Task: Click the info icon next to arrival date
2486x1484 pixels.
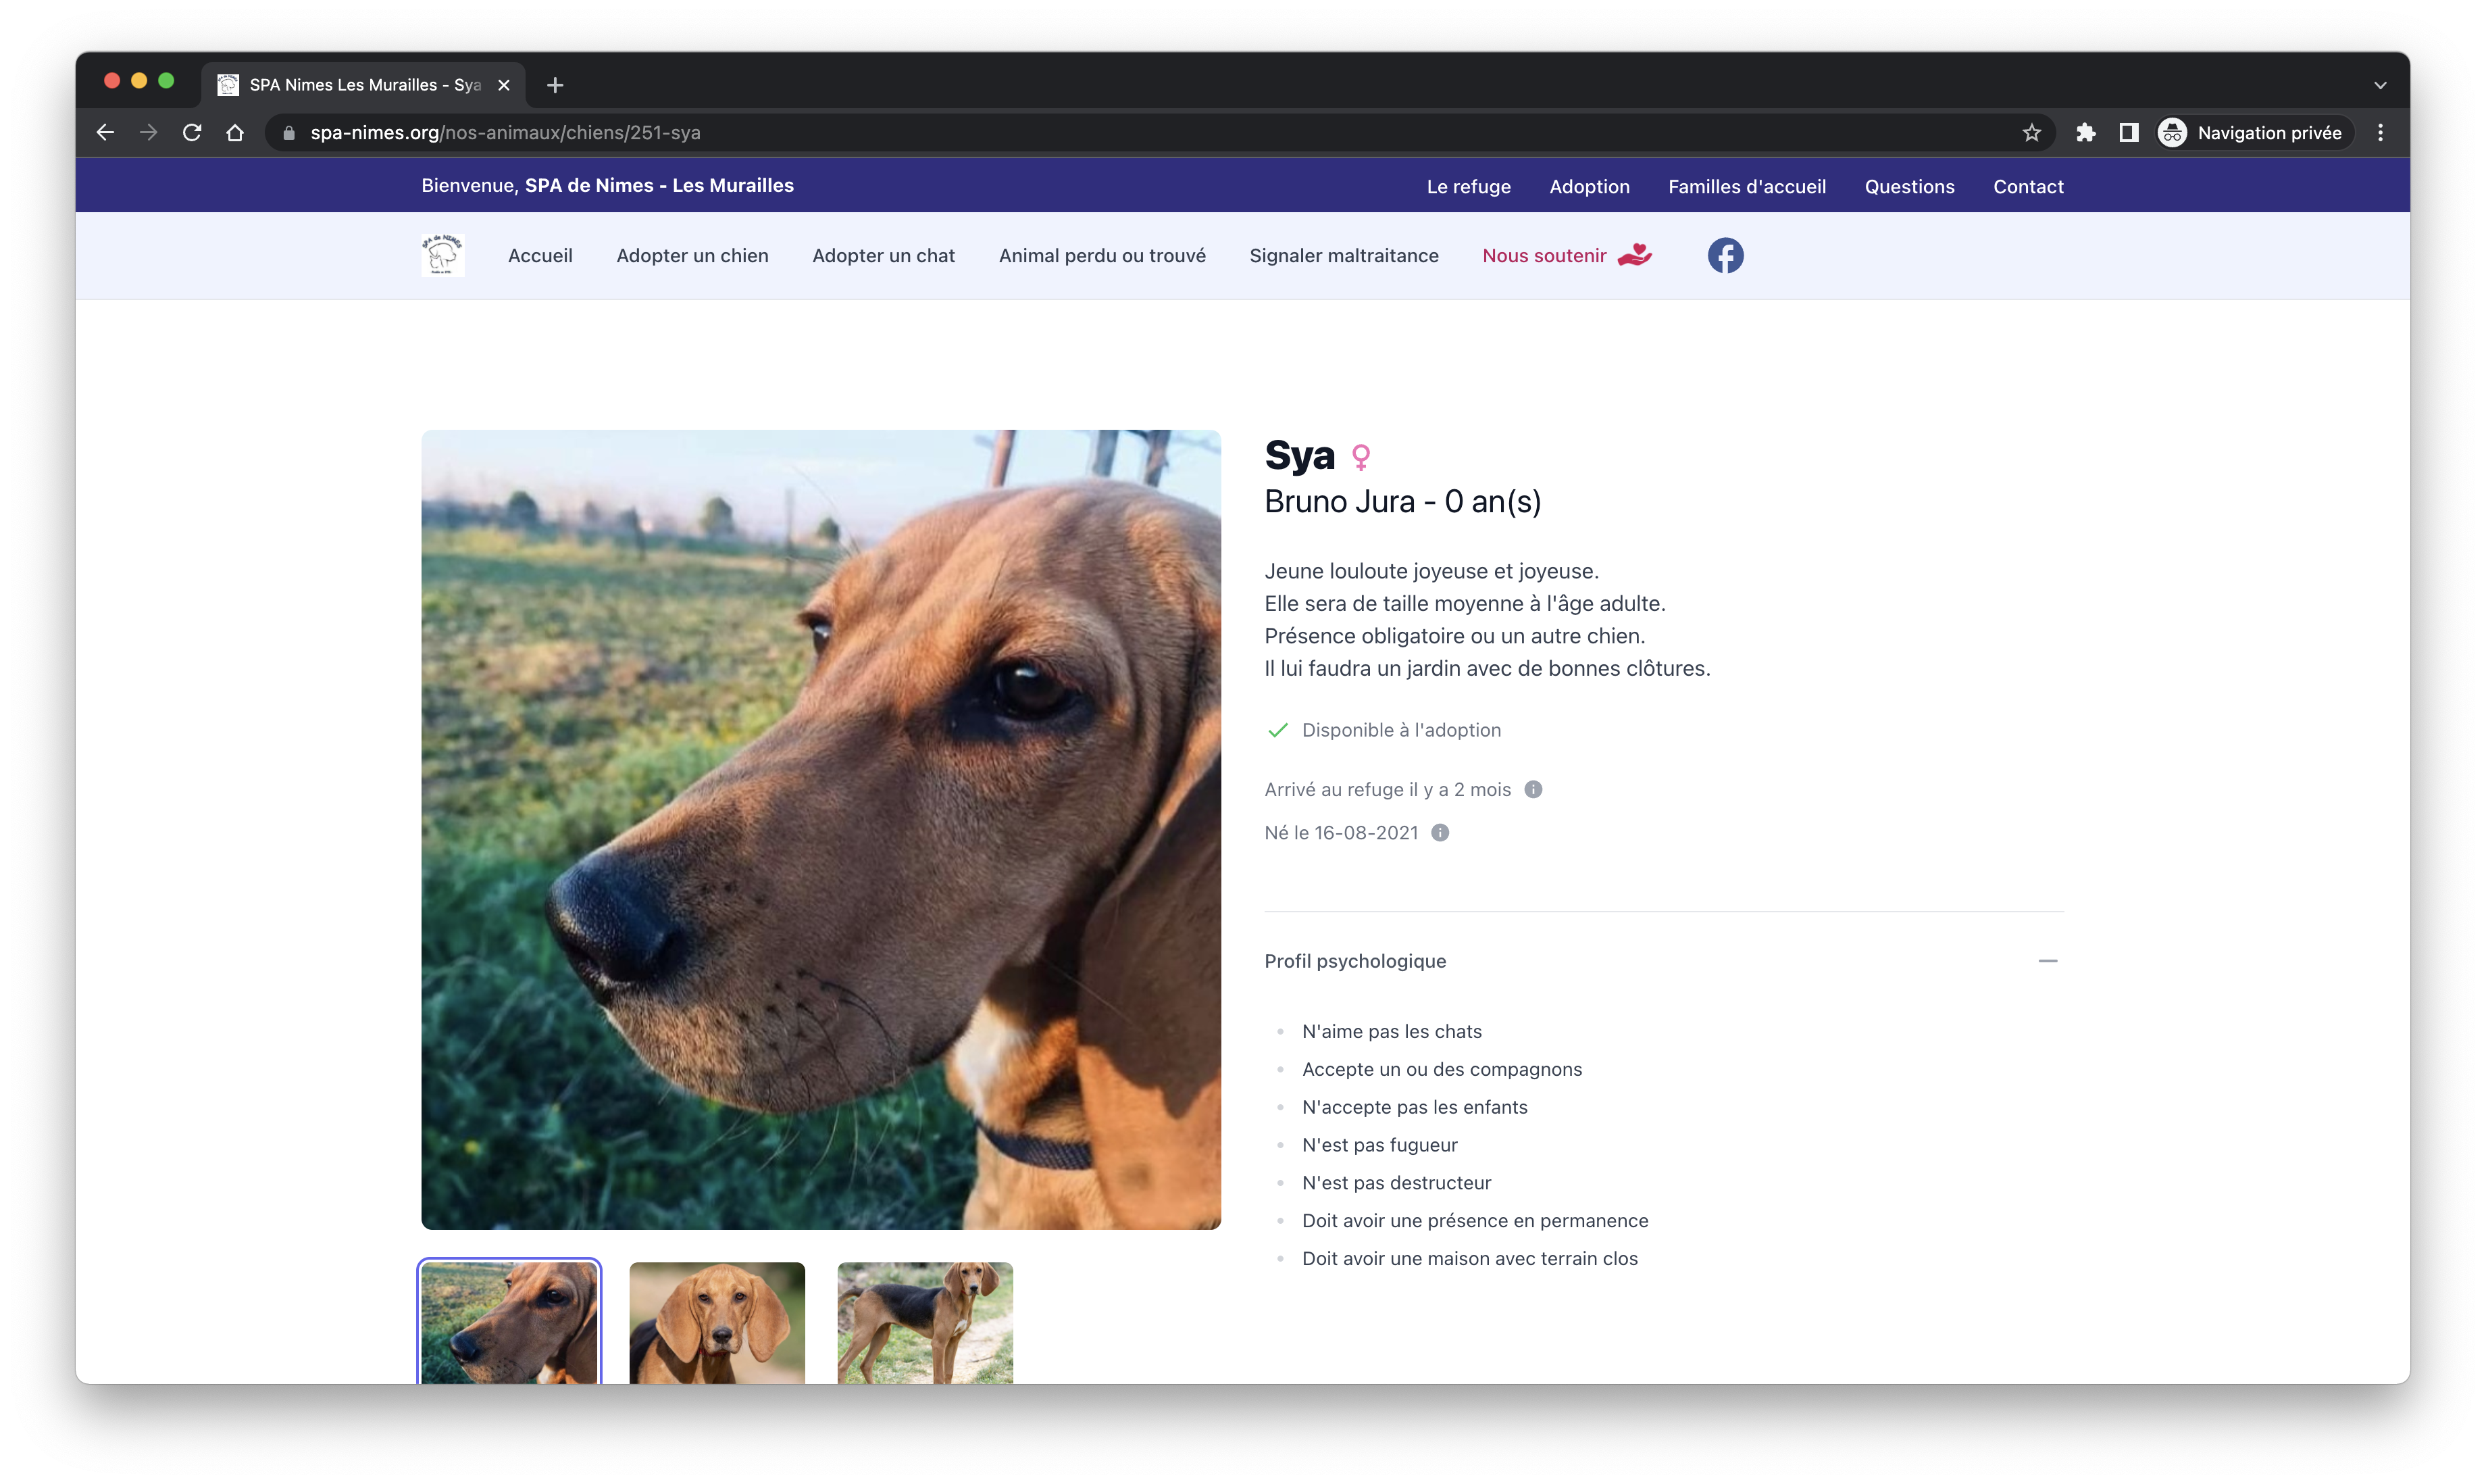Action: pos(1532,790)
